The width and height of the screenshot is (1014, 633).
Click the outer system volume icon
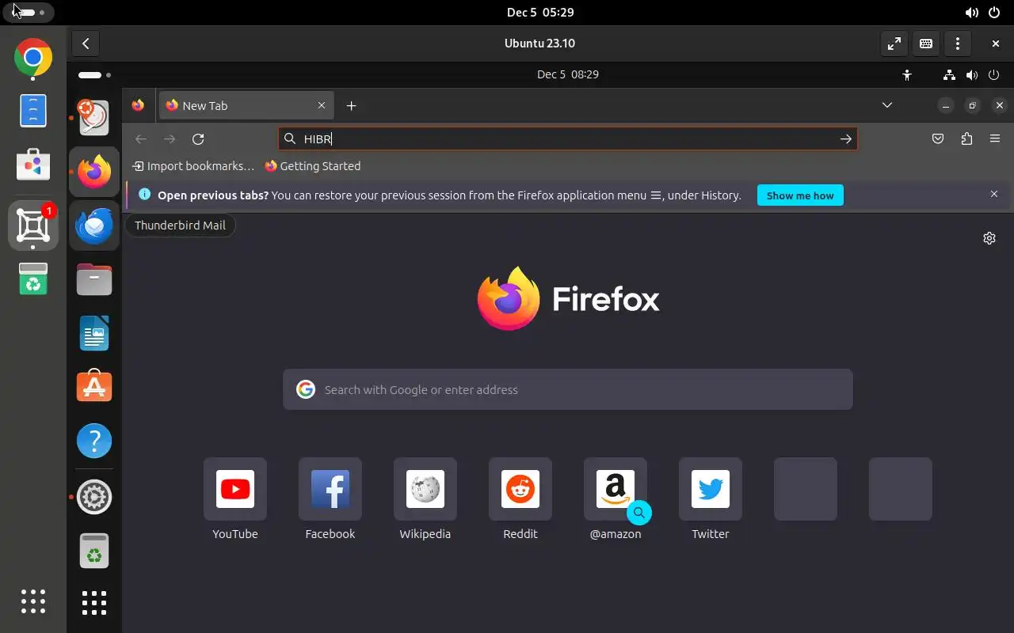(x=971, y=13)
